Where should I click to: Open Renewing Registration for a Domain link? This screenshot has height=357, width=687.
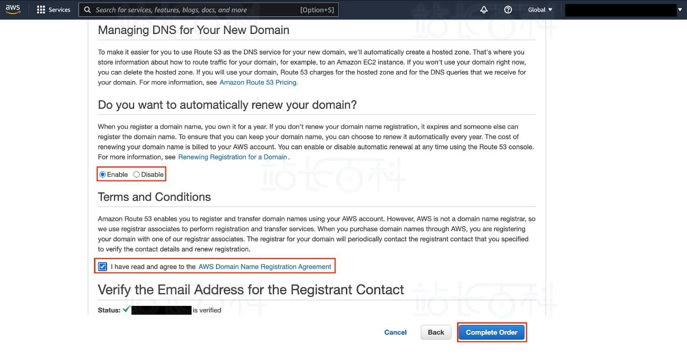click(233, 157)
